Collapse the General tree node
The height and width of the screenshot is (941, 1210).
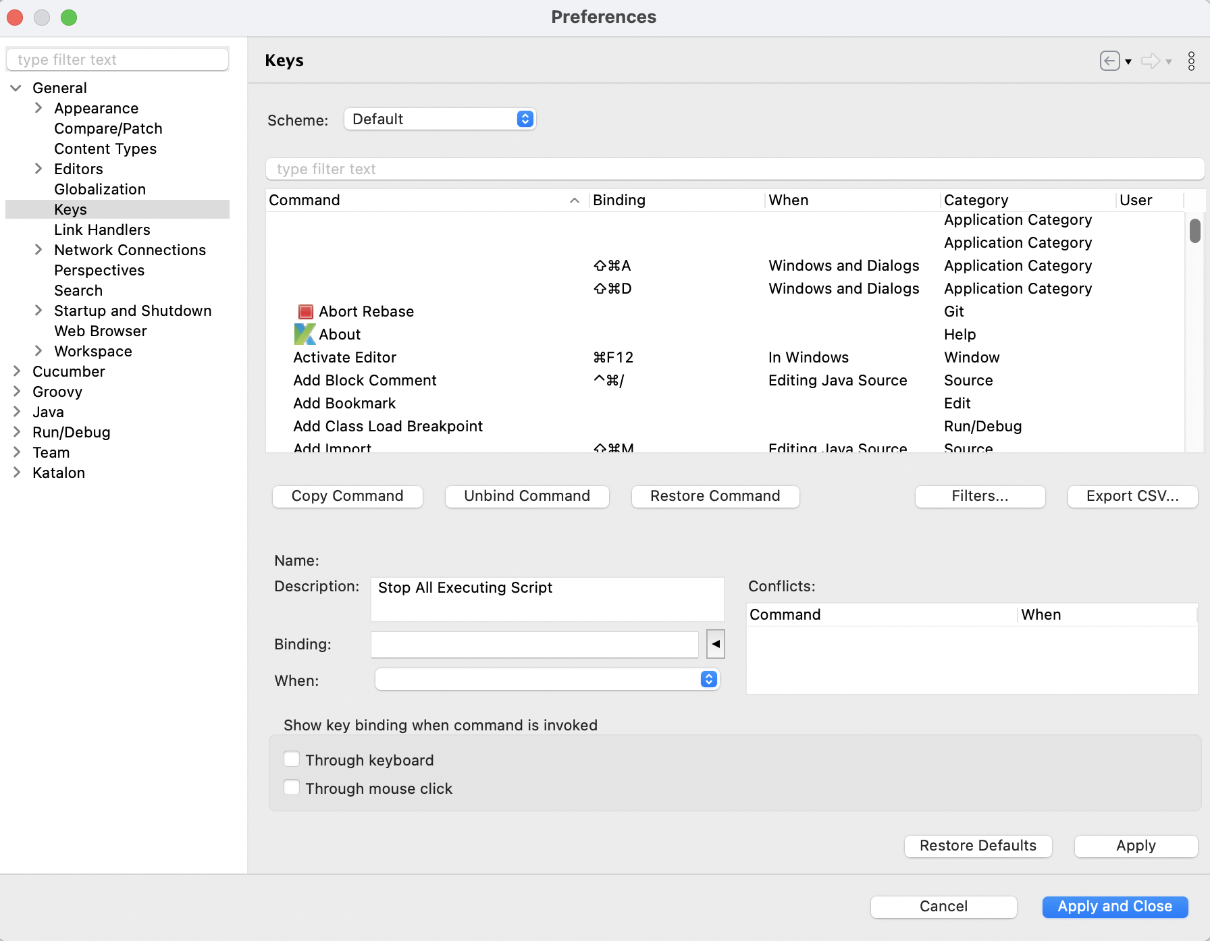pos(17,88)
